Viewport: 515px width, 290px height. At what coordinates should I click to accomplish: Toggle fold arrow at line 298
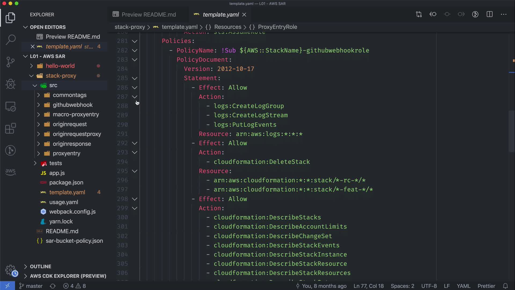[x=135, y=199]
